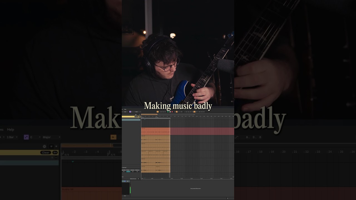Select the Audio 117 clip
This screenshot has width=356, height=200.
pos(152,154)
